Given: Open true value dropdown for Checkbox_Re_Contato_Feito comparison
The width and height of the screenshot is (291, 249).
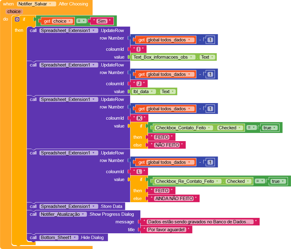Looking at the screenshot, I should [278, 181].
